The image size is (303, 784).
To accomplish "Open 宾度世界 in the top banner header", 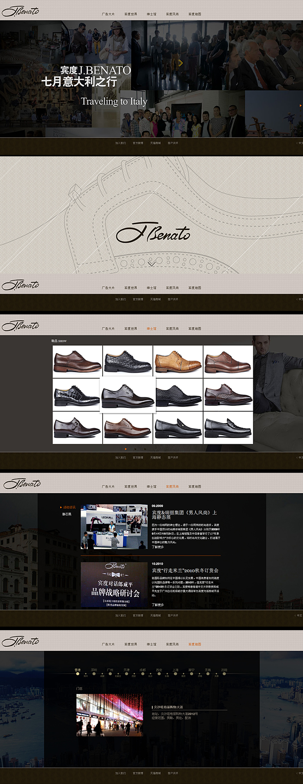I will [x=131, y=14].
